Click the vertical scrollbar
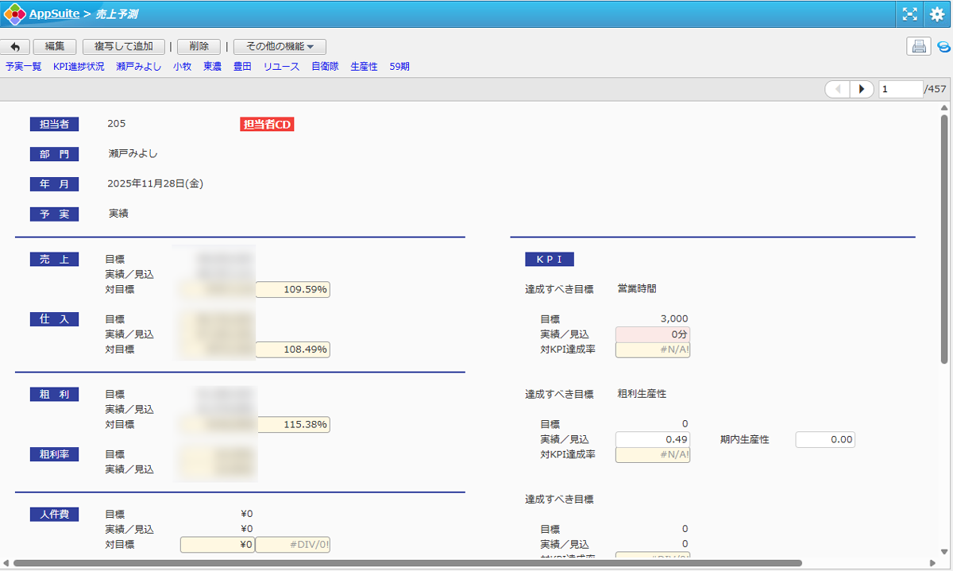 coord(944,238)
